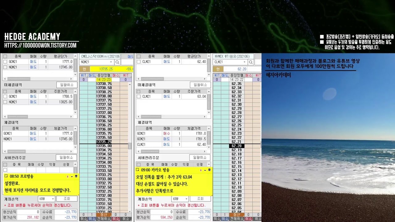Click the red 취소 button under the NQM21 ladder
This screenshot has width=395, height=222.
tap(115, 219)
